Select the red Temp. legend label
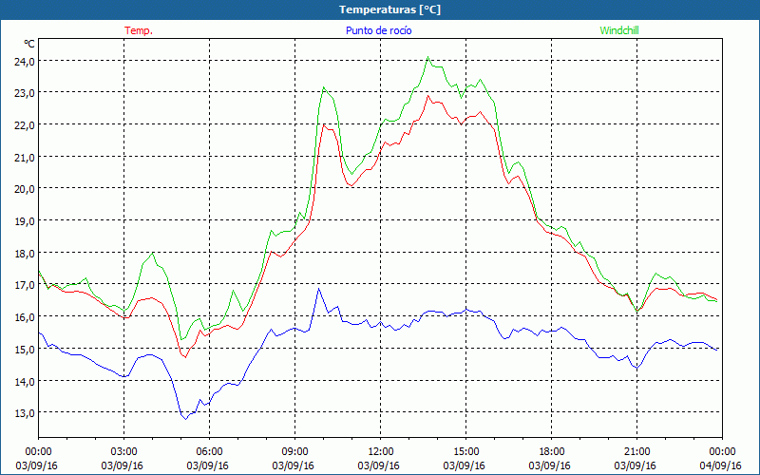Viewport: 760px width, 475px height. pos(139,30)
